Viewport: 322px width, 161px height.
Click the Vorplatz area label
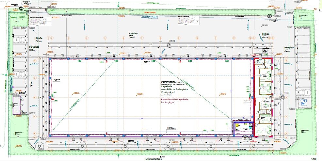tap(133, 33)
